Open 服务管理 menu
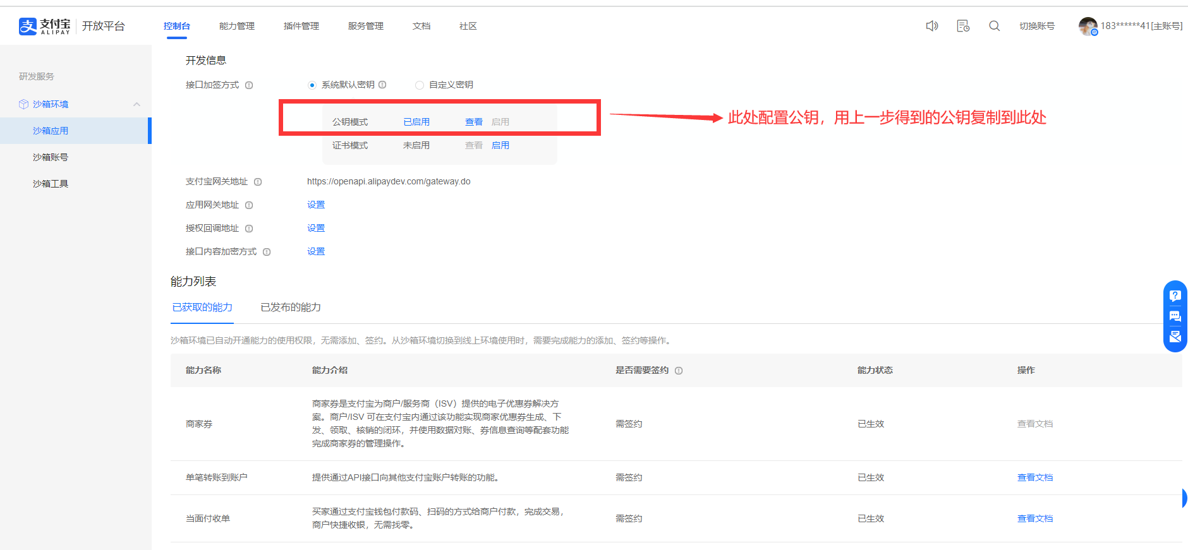The height and width of the screenshot is (550, 1188). click(366, 26)
